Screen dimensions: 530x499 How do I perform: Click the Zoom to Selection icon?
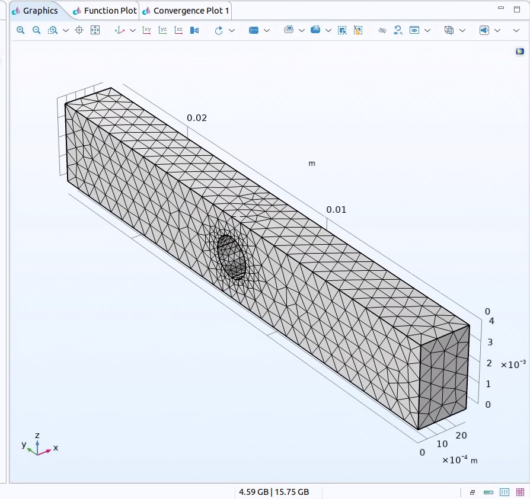coord(79,30)
